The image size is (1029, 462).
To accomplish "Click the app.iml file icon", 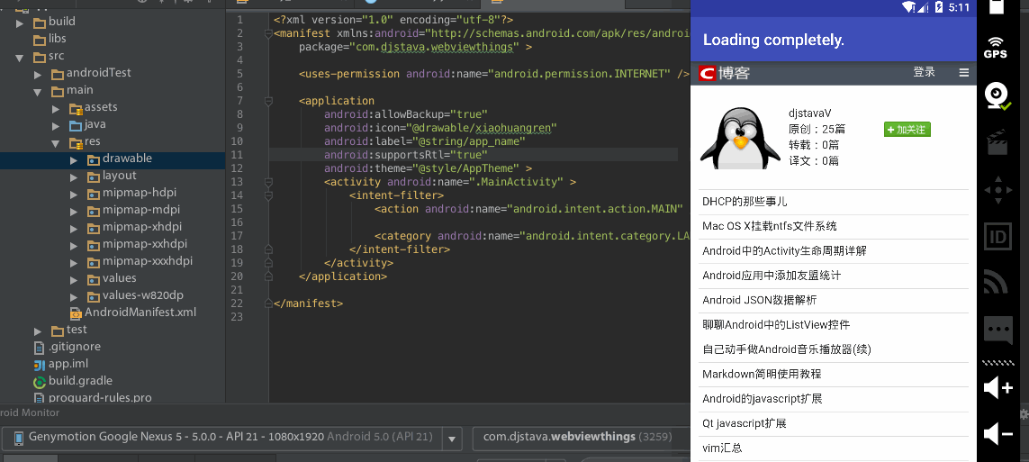I will 40,364.
